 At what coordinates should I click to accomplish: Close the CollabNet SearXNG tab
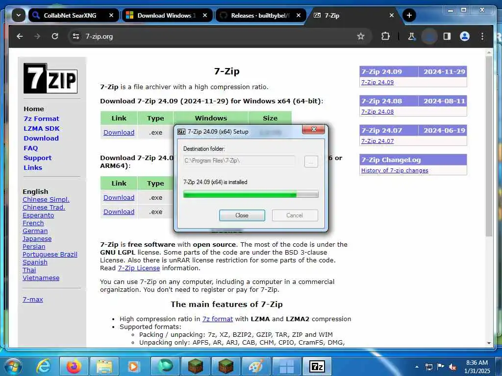click(111, 15)
